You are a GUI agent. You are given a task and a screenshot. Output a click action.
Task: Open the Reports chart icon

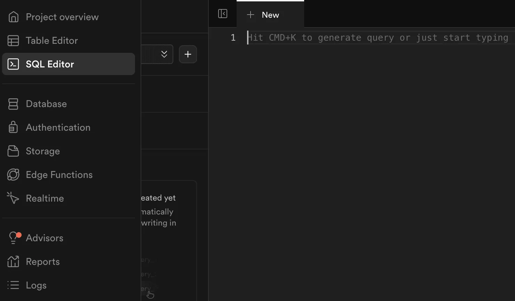(x=13, y=261)
